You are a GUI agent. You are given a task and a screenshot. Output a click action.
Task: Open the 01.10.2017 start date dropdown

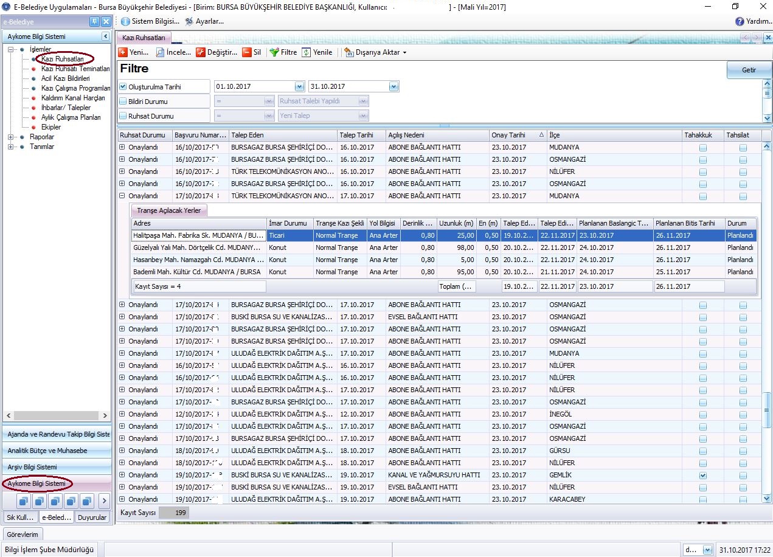pos(299,87)
